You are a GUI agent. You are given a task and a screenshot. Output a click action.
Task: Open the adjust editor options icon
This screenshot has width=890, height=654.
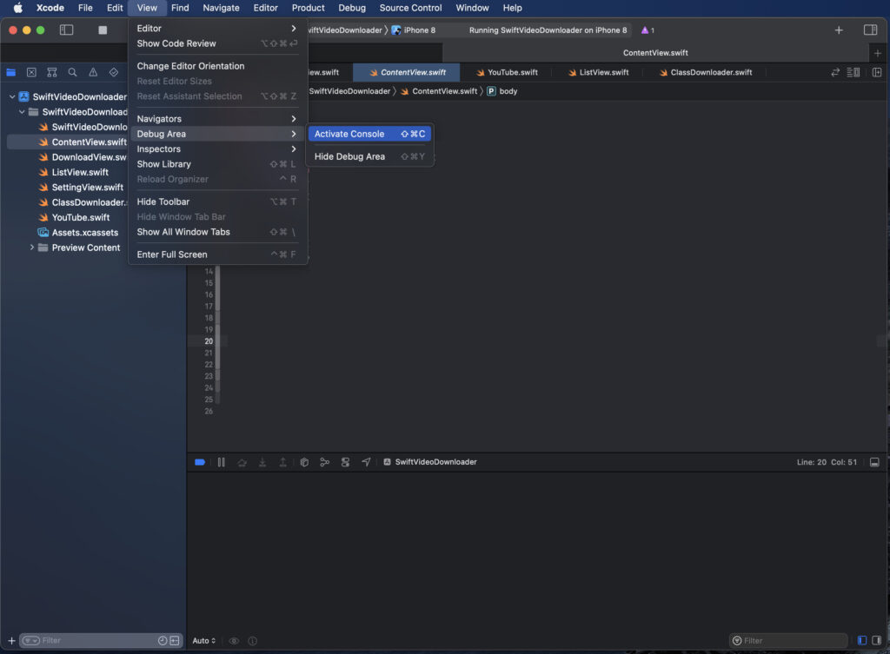(x=853, y=72)
